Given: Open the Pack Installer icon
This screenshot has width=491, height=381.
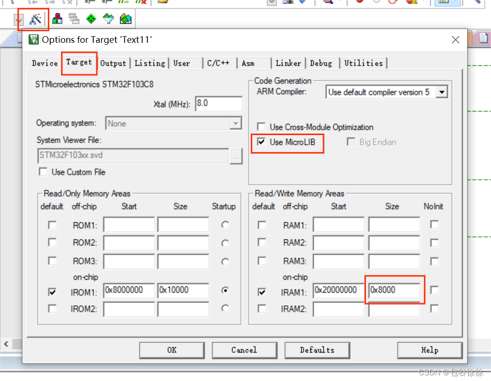Looking at the screenshot, I should coord(125,19).
